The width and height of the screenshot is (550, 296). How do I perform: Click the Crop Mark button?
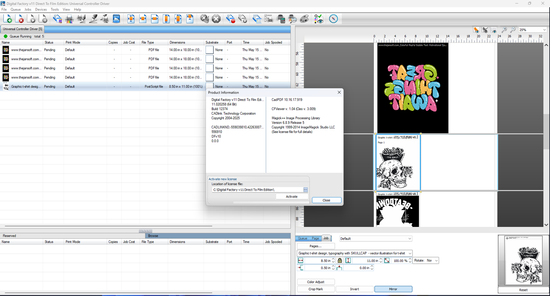[x=316, y=289]
